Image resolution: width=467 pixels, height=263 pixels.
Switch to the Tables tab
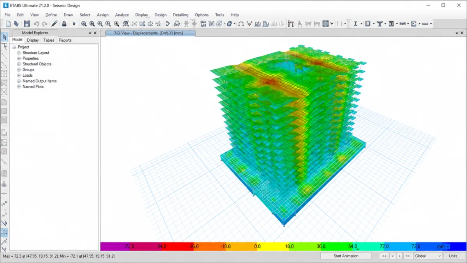click(49, 40)
